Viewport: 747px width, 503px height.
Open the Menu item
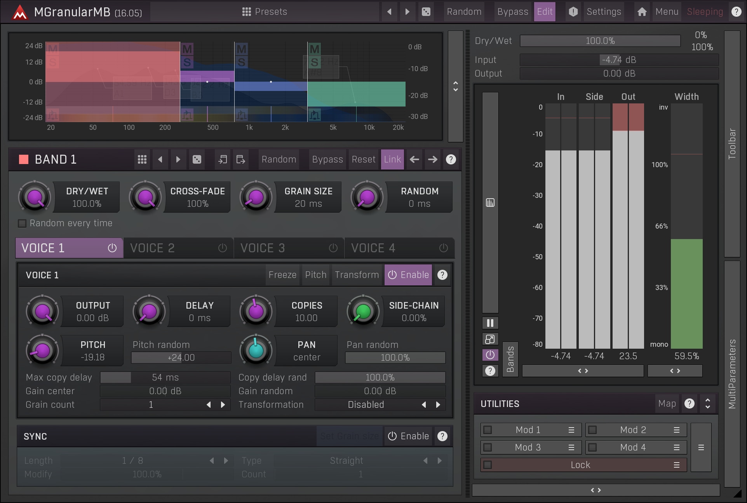coord(667,12)
